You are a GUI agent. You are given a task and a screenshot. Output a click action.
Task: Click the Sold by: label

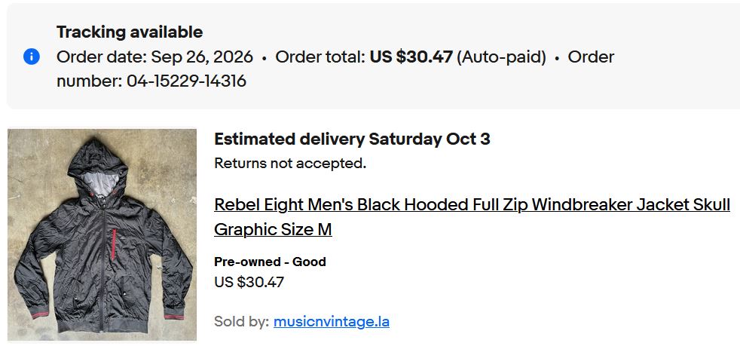click(x=242, y=322)
